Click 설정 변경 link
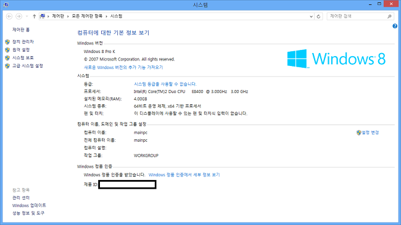The width and height of the screenshot is (401, 225). [370, 133]
